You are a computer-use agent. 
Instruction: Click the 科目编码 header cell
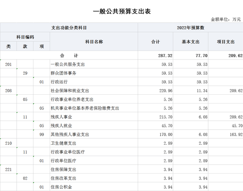point(25,37)
